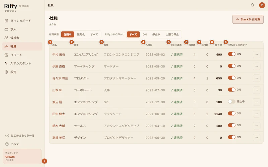Viewport: 268px width, 167px height.
Task: Click the question mark help icon
Action: pyautogui.click(x=7, y=144)
